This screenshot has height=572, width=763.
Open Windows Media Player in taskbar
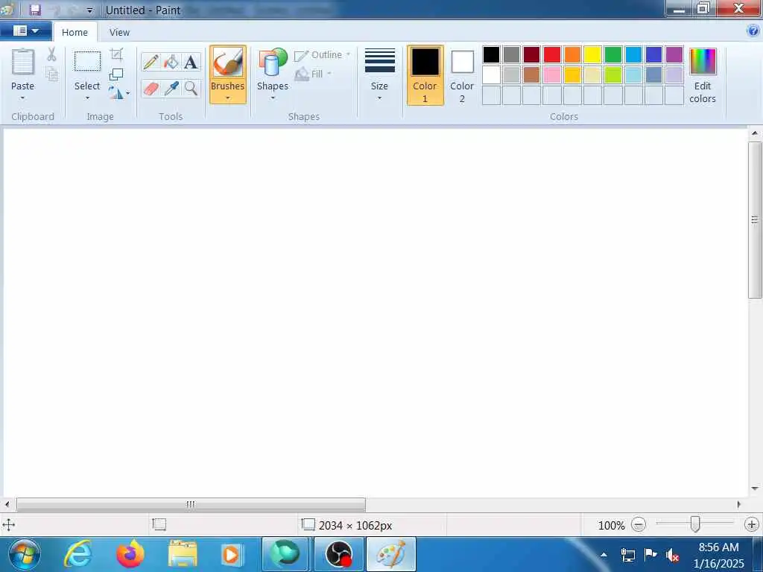(x=232, y=554)
